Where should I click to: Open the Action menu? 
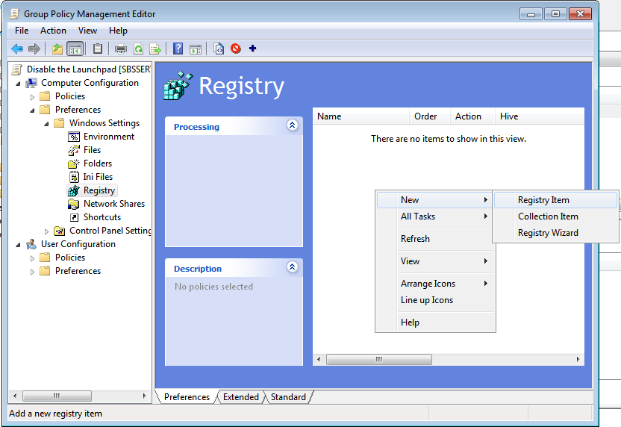[53, 31]
